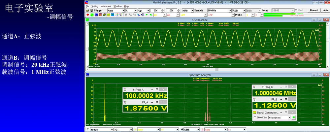This screenshot has height=132, width=330.
Task: Enable the Roll checkbox
Action: click(x=296, y=10)
